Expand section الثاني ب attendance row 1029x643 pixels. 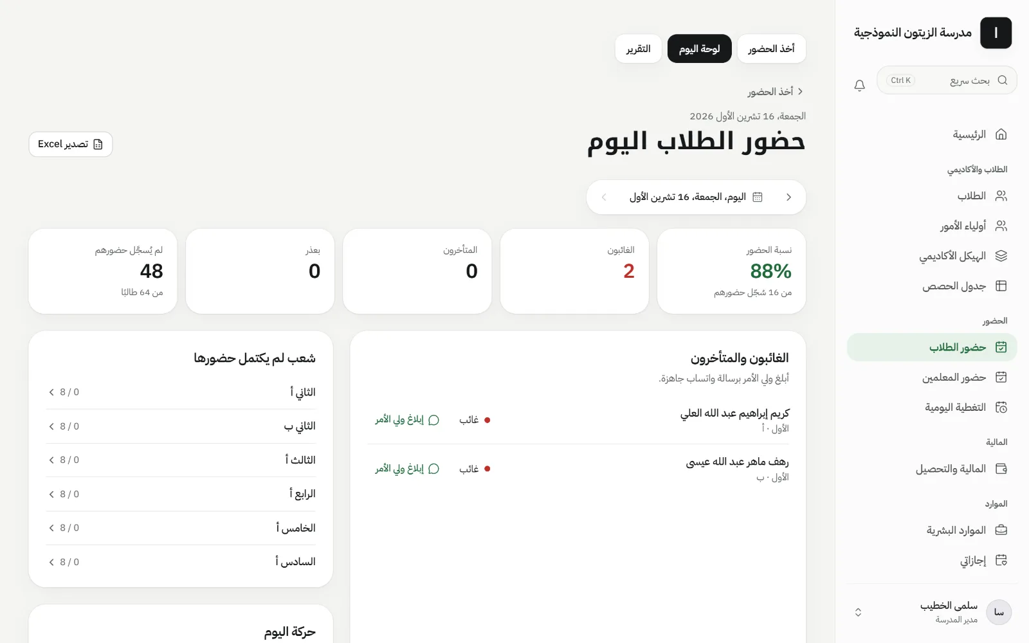(x=181, y=426)
